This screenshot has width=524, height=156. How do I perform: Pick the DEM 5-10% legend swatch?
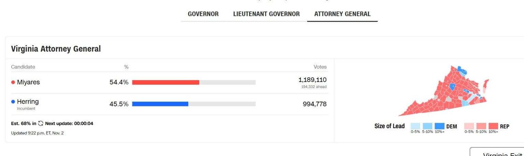coord(427,126)
